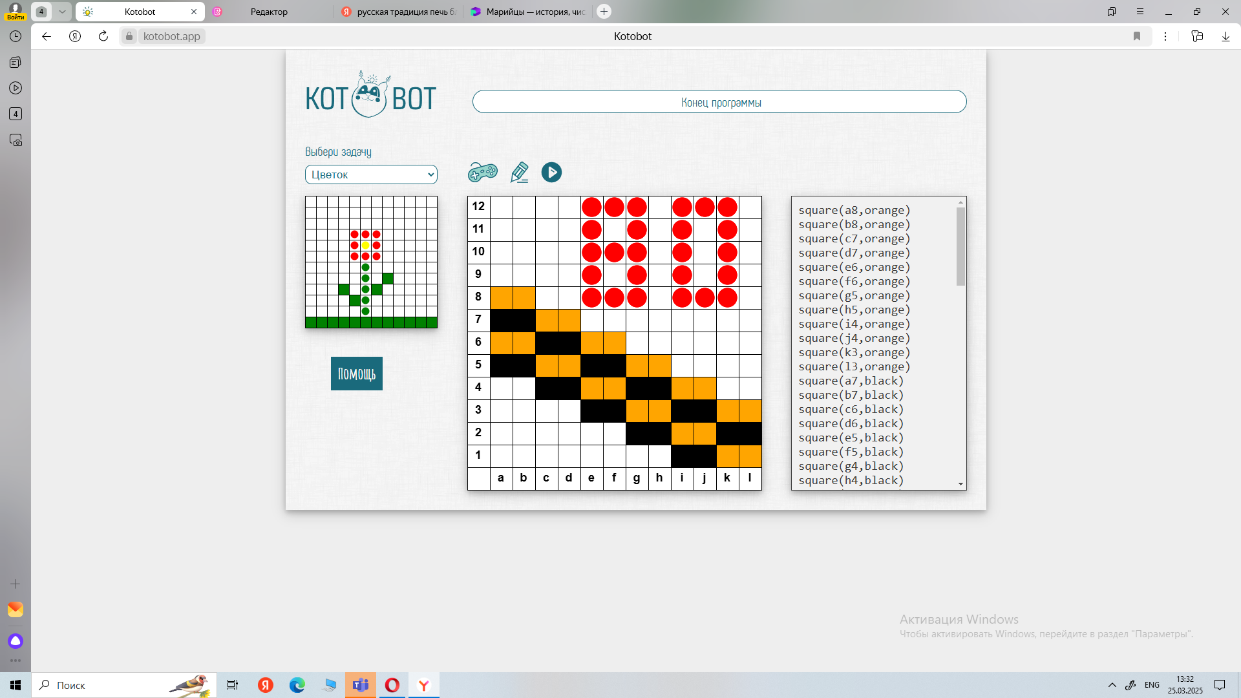Open the task selection dropdown 'Цветок'

pyautogui.click(x=371, y=174)
